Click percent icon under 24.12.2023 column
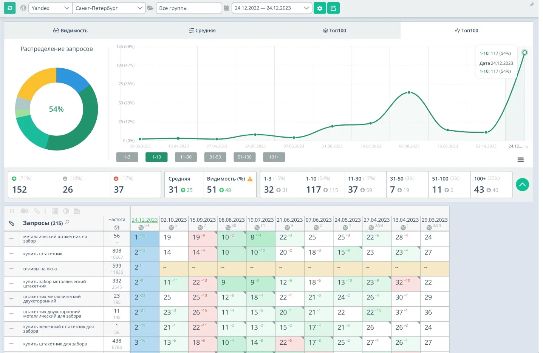This screenshot has height=353, width=543. 141,227
